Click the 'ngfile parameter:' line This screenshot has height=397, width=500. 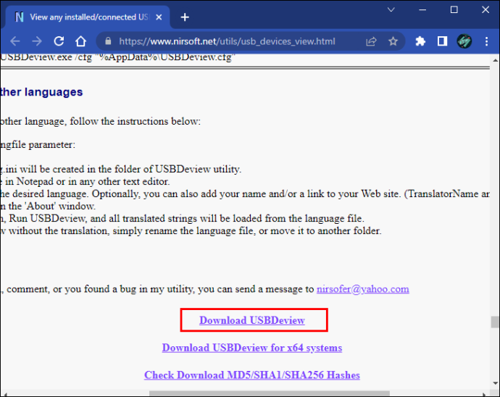click(38, 144)
